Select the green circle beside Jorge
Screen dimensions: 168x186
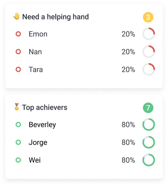18,142
